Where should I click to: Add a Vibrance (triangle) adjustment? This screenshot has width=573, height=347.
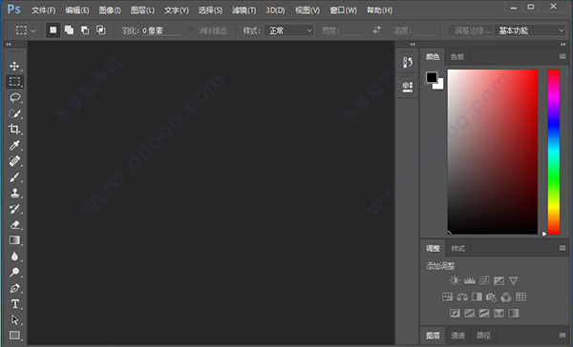[x=514, y=280]
